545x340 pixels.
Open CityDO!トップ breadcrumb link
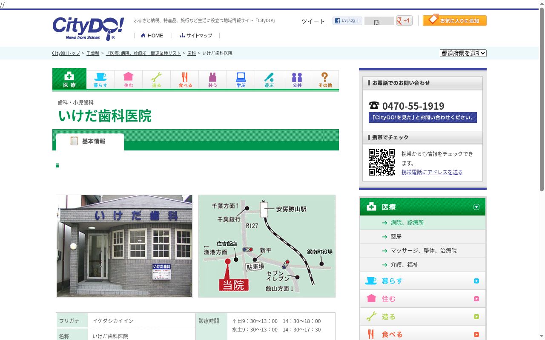pos(66,53)
